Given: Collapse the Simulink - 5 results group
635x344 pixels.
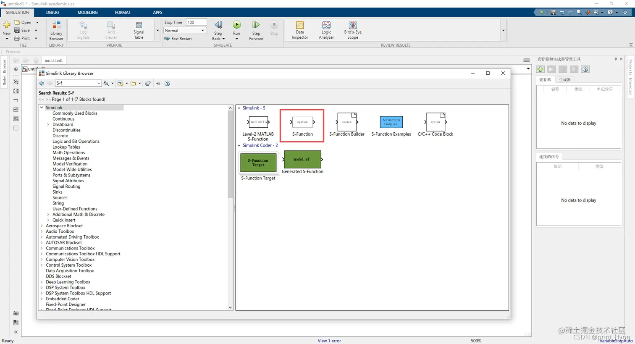Looking at the screenshot, I should (239, 108).
